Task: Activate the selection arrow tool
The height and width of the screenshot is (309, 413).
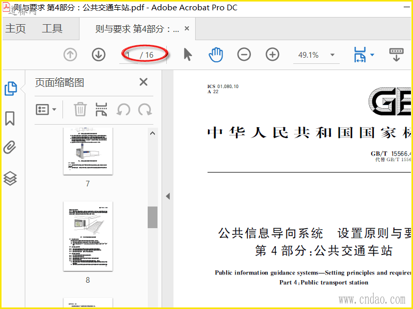Action: pyautogui.click(x=187, y=55)
